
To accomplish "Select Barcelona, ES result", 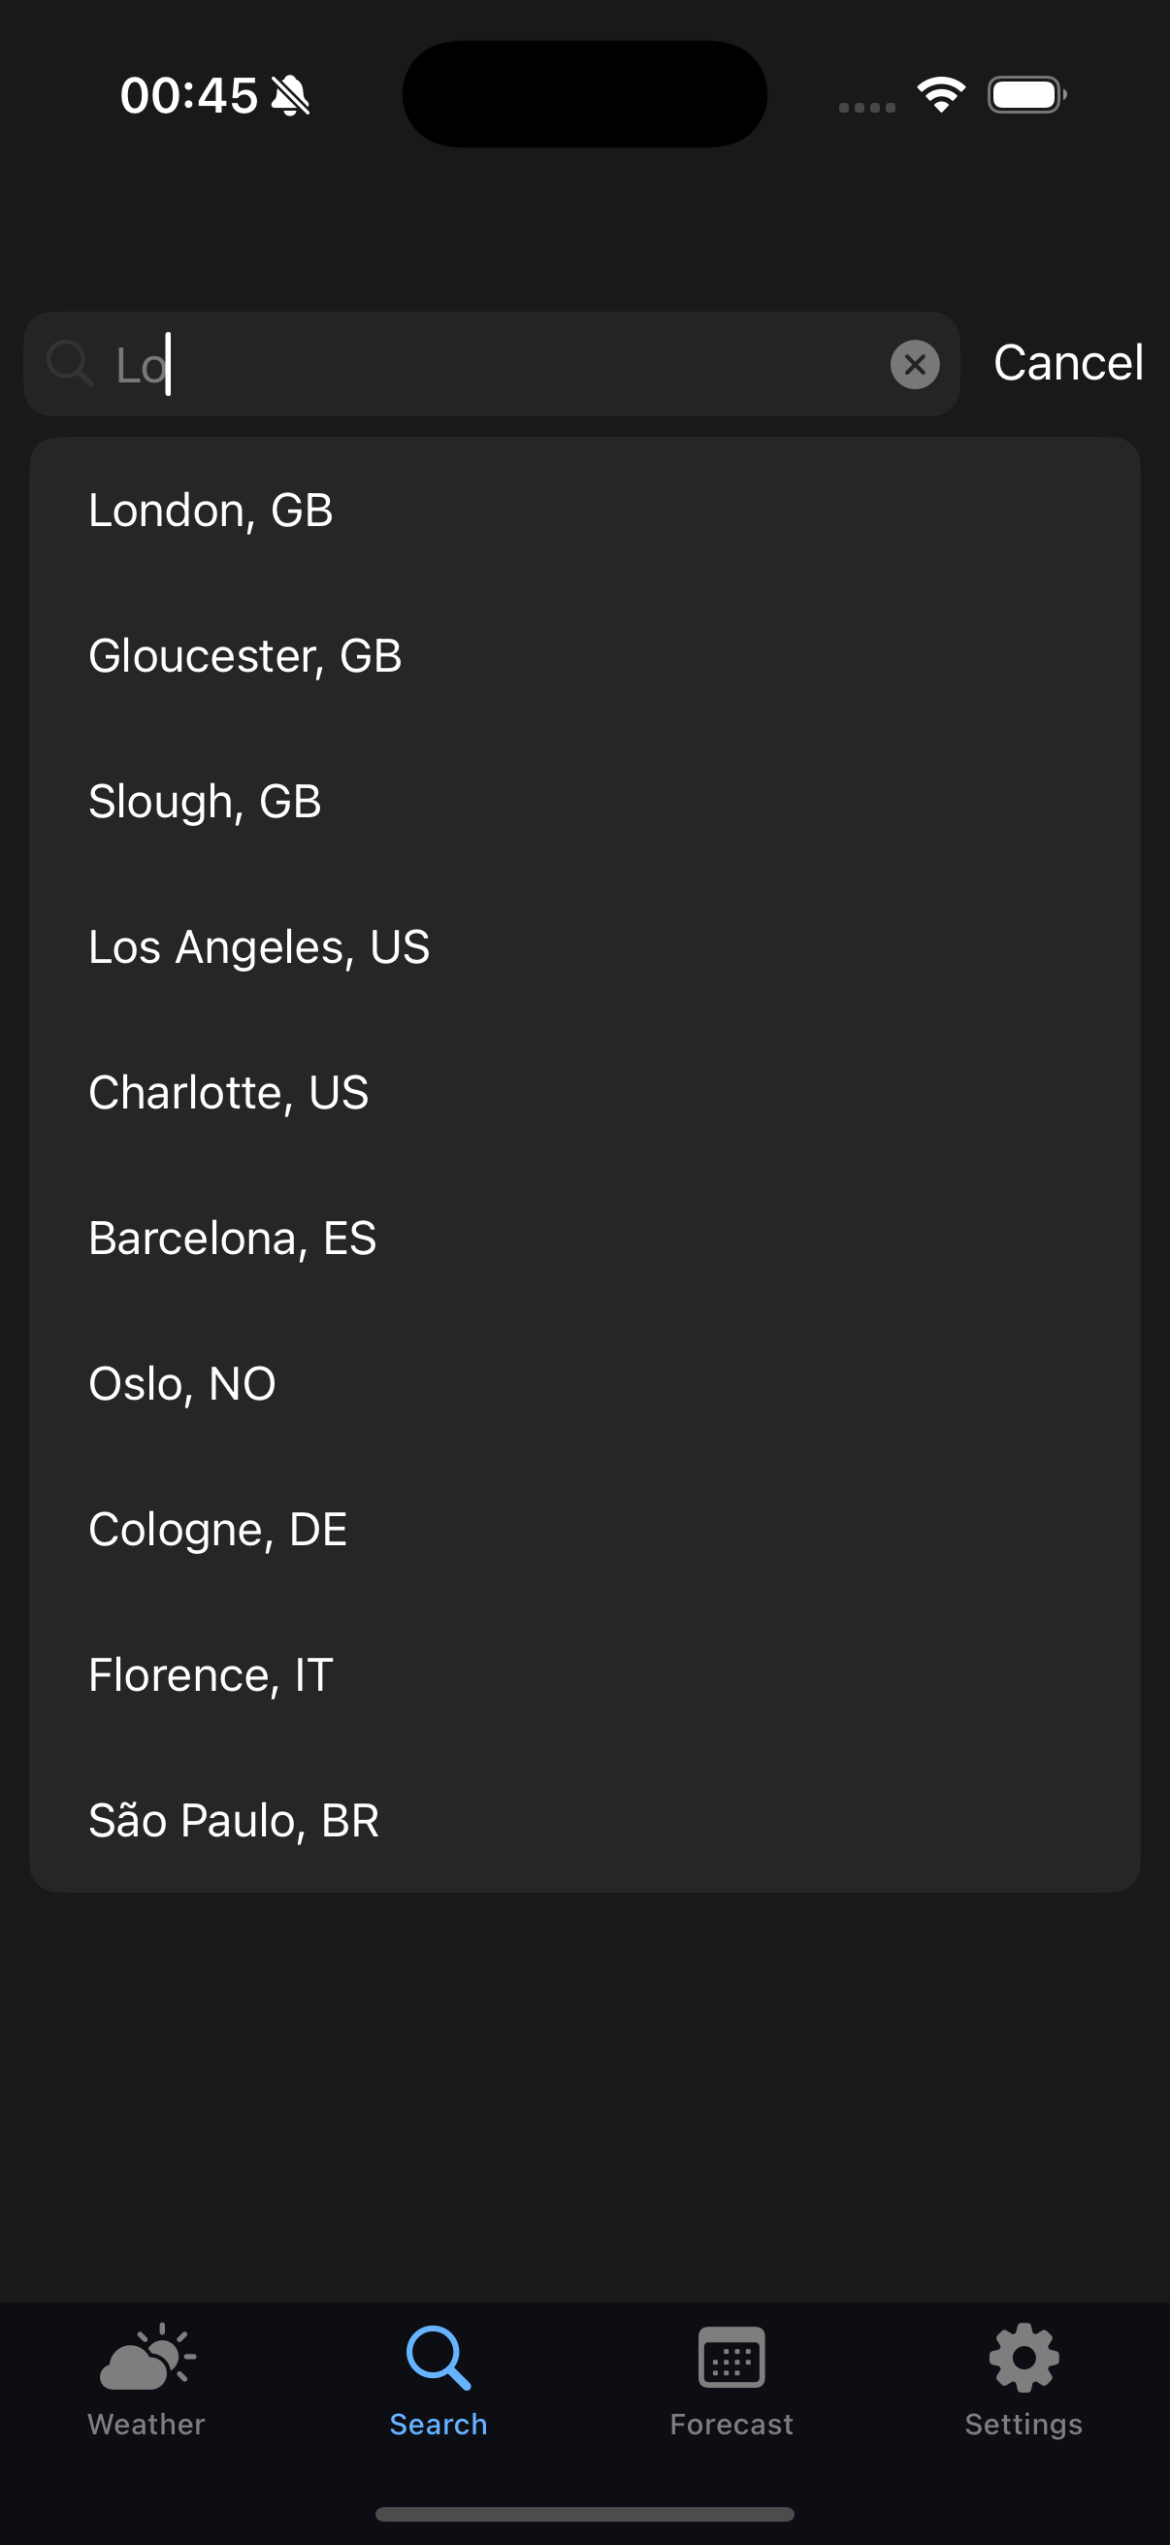I will (x=232, y=1238).
